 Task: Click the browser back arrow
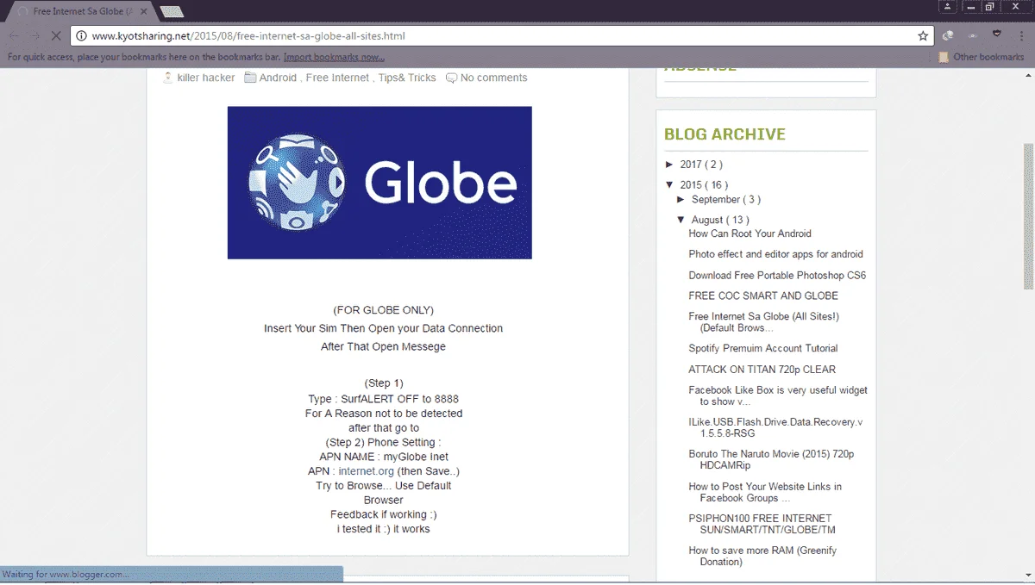13,36
